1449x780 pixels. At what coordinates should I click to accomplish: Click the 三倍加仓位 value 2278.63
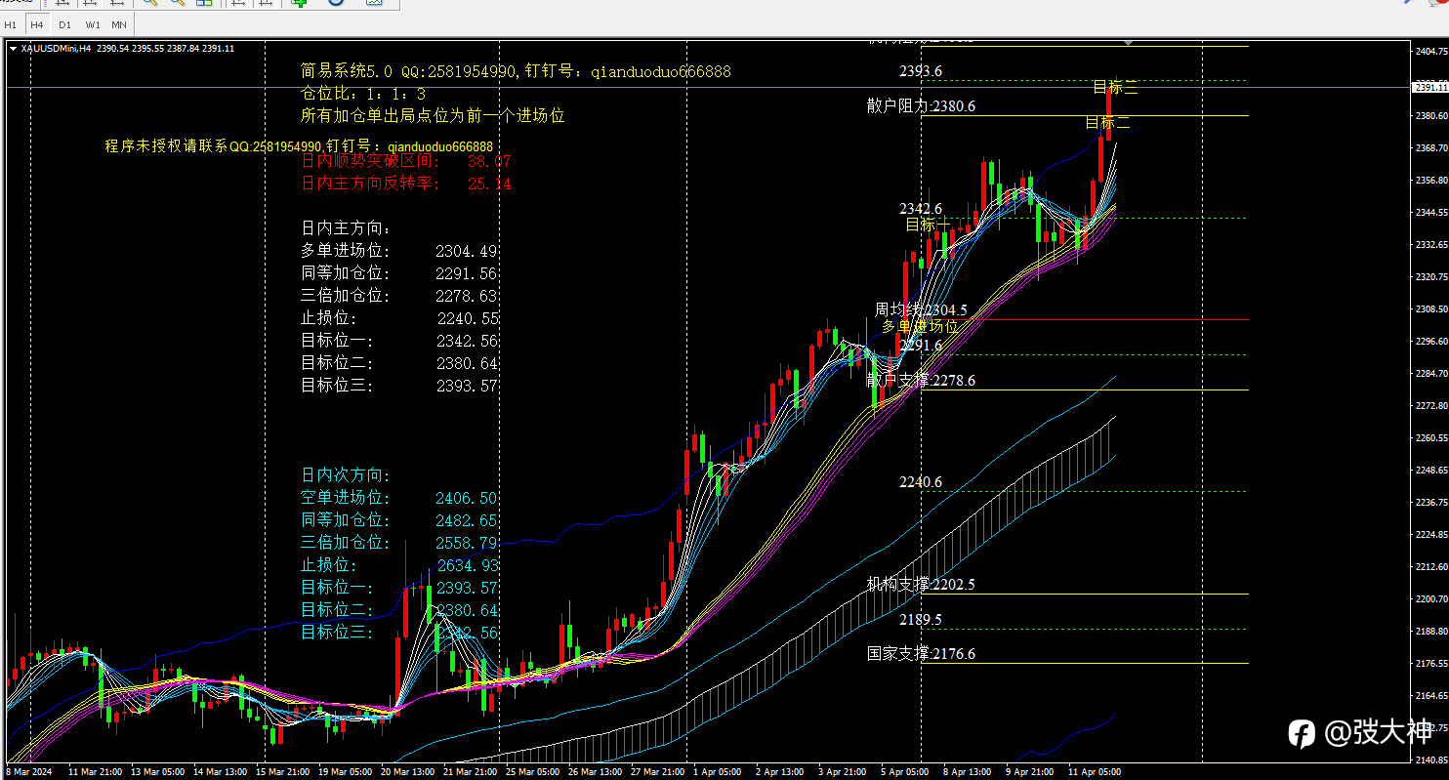coord(467,296)
